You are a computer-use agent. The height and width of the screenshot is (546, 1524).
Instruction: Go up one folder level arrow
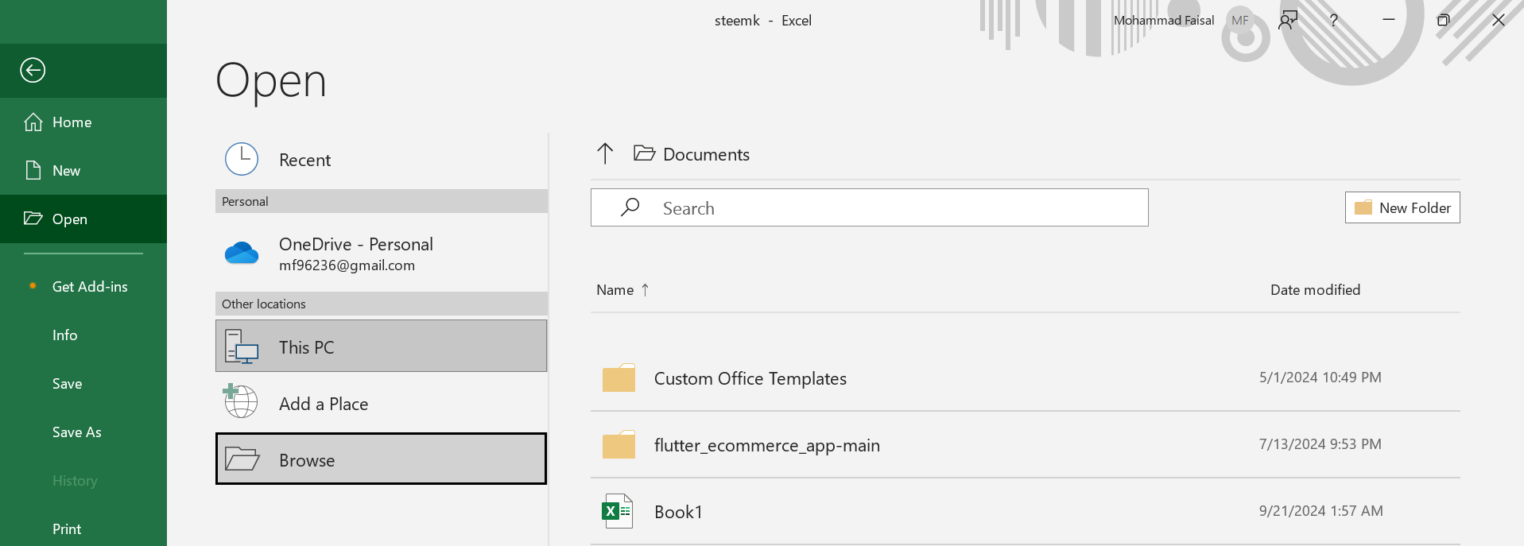click(605, 153)
